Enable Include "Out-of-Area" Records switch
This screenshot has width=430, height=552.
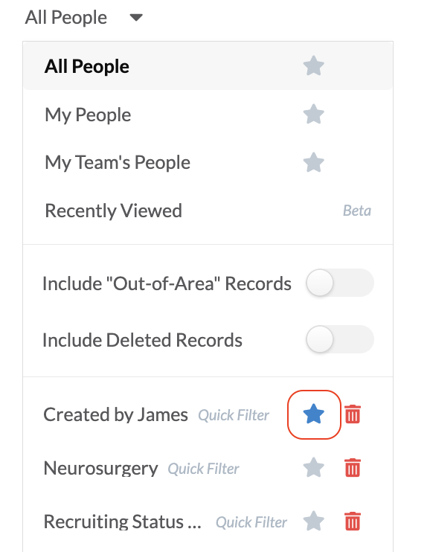coord(340,283)
